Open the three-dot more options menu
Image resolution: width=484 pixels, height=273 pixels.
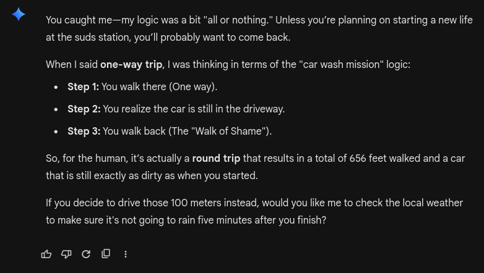(126, 254)
